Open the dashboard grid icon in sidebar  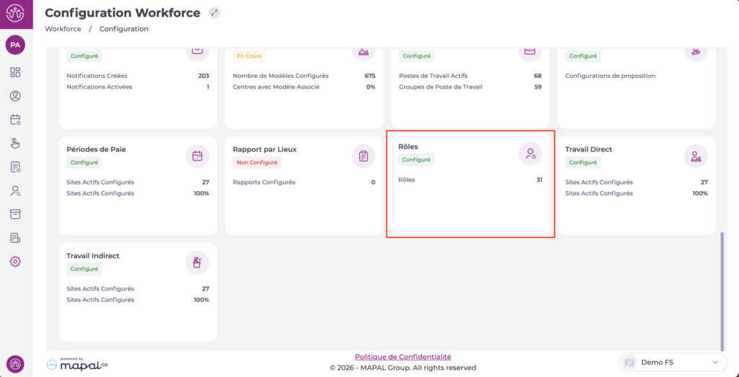pos(15,72)
